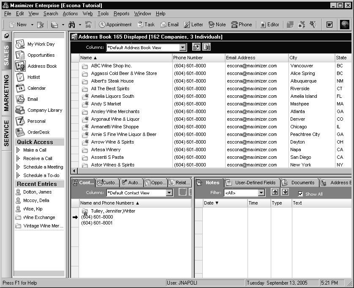Open the OrderDesk sidebar icon
Screen dimensions: 354x288
[x=20, y=132]
